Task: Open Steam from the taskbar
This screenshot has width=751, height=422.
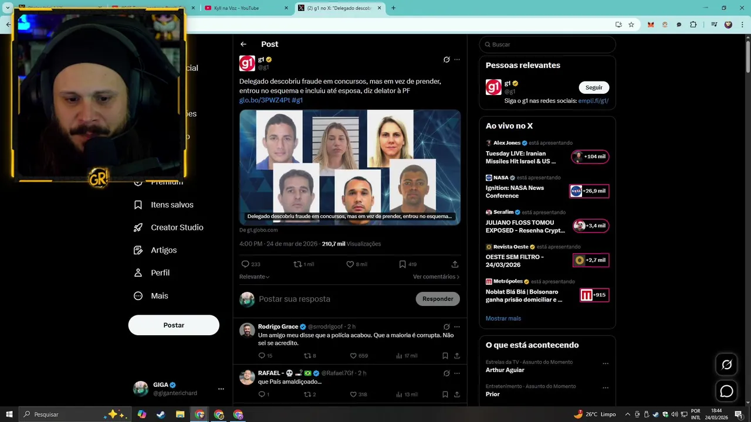Action: click(161, 414)
